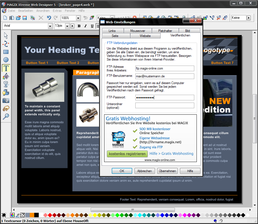Screen dimensions: 258x224
Task: Open the Datei menu
Action: (x=11, y=11)
